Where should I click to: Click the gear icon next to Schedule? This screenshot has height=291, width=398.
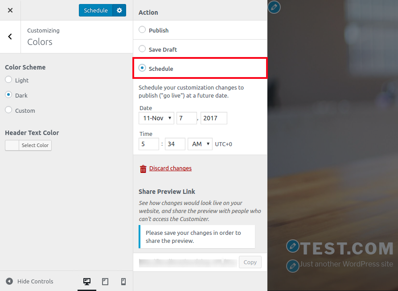pos(119,10)
